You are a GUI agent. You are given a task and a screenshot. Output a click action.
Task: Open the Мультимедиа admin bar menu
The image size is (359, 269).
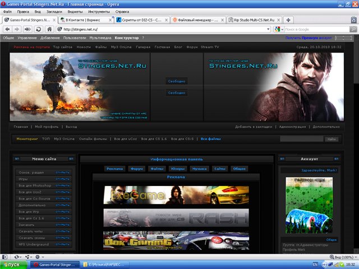click(x=100, y=38)
